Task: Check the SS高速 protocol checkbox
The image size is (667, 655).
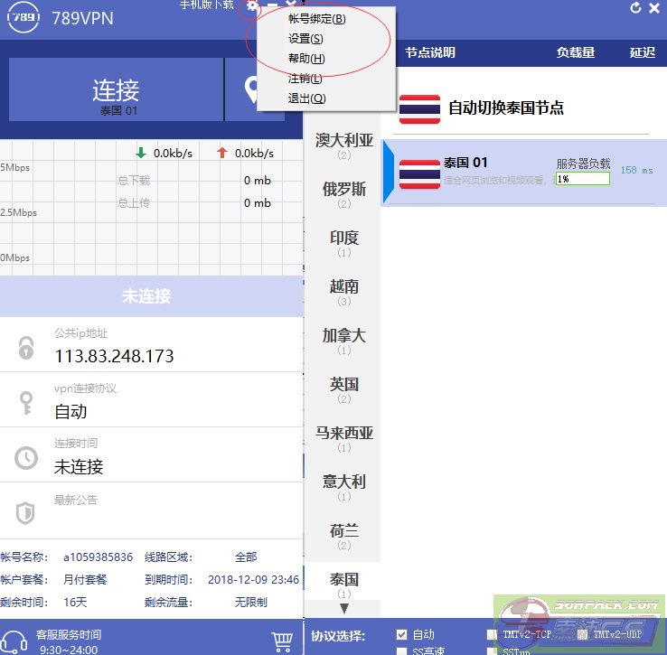Action: click(x=401, y=650)
